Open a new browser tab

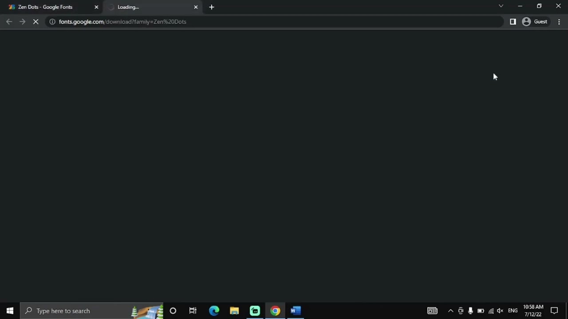click(212, 7)
